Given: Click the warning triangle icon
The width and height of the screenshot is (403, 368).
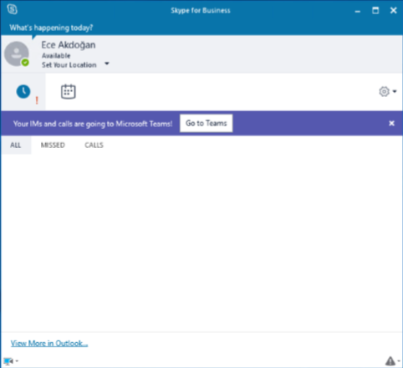Looking at the screenshot, I should tap(390, 361).
